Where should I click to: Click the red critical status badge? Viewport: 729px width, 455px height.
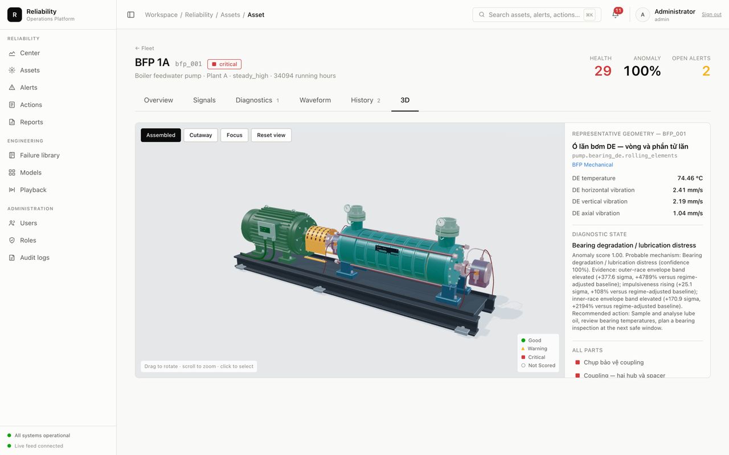[224, 64]
